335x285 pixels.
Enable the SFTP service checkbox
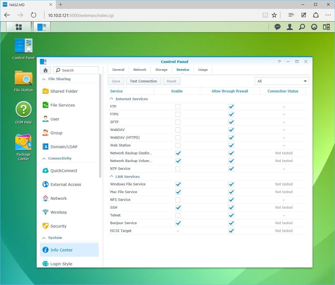pyautogui.click(x=178, y=122)
